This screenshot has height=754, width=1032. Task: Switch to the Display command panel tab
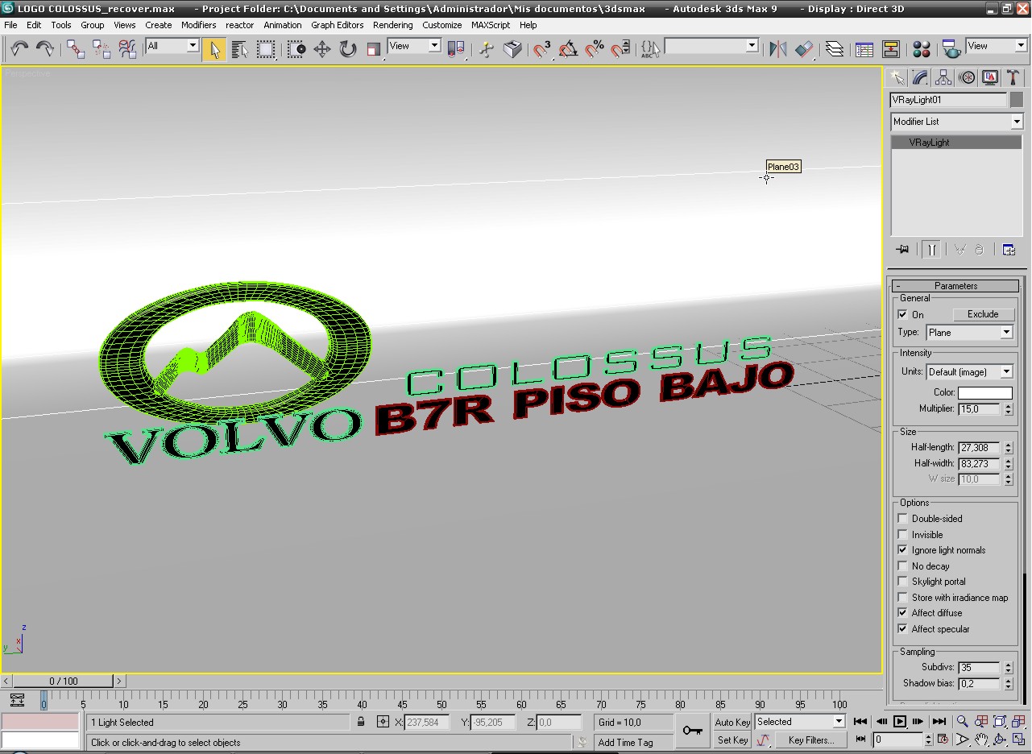tap(990, 77)
